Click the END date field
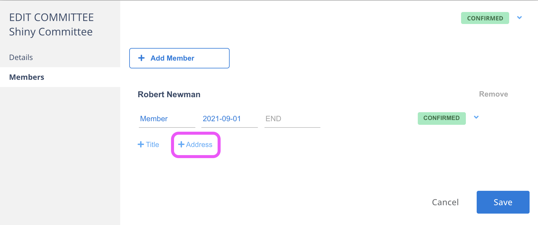 (292, 119)
